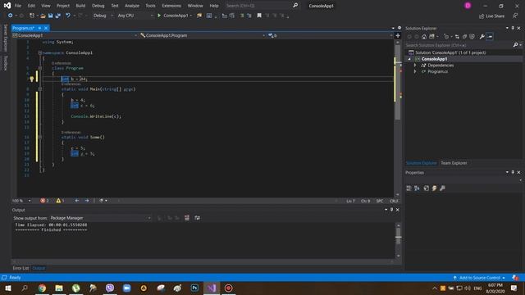This screenshot has width=525, height=295.
Task: Expand the Dependencies node
Action: (415, 66)
